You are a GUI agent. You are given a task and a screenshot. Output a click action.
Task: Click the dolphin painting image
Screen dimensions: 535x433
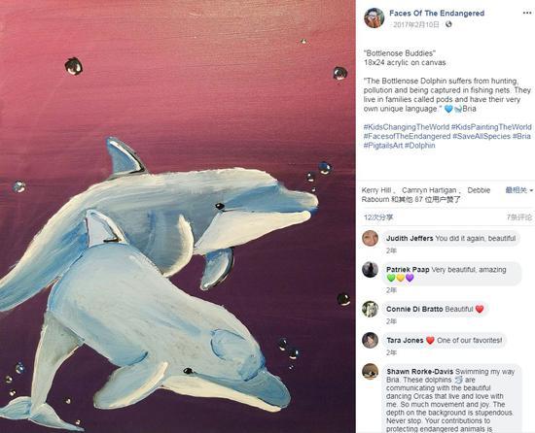[x=177, y=216]
